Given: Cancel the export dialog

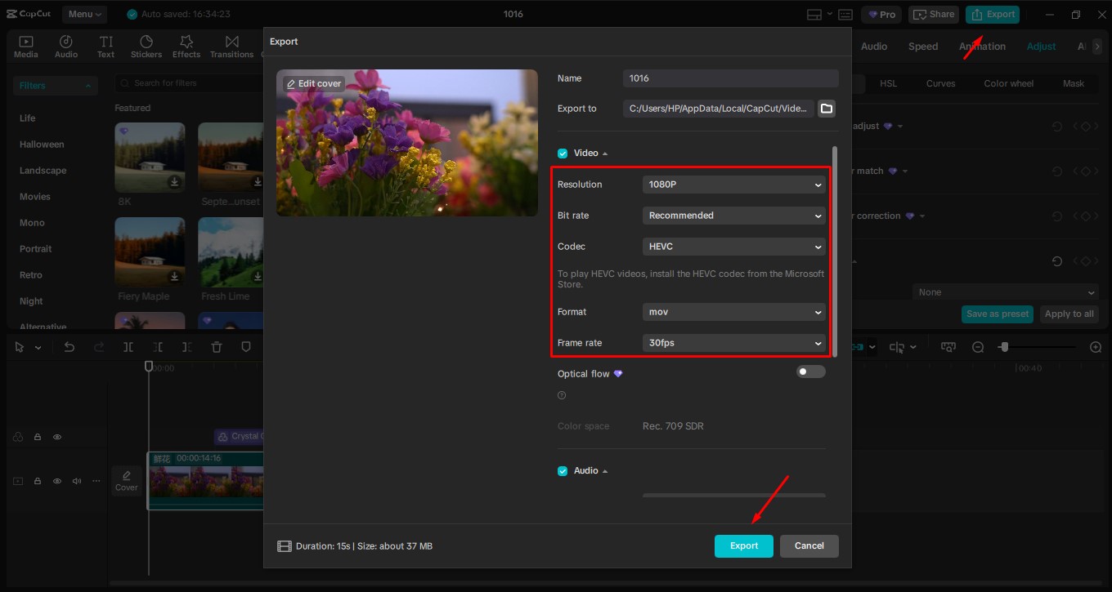Looking at the screenshot, I should tap(809, 545).
